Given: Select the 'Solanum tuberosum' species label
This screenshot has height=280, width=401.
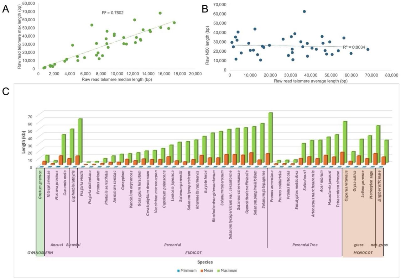Looking at the screenshot, I should tap(222, 189).
